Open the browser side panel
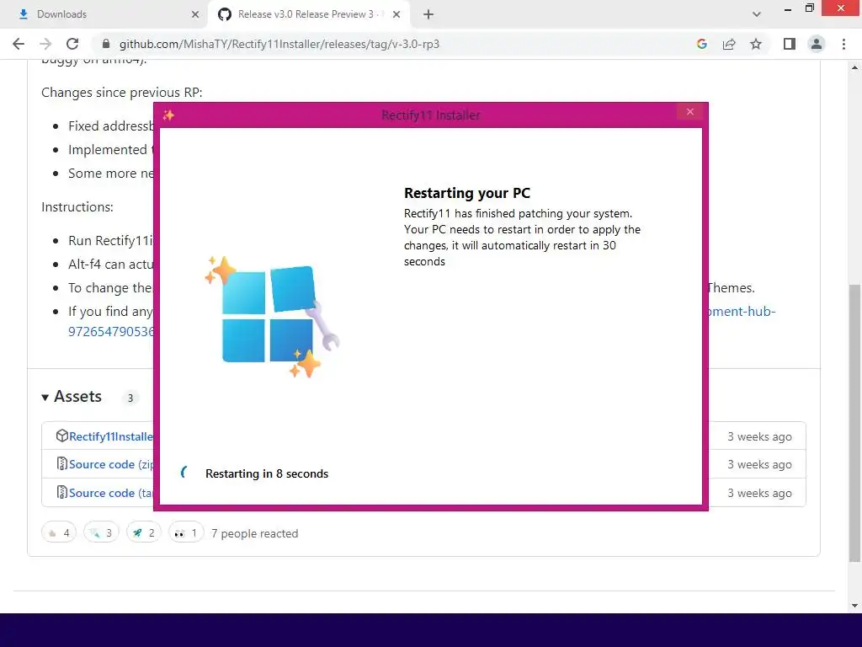The height and width of the screenshot is (647, 862). point(790,44)
